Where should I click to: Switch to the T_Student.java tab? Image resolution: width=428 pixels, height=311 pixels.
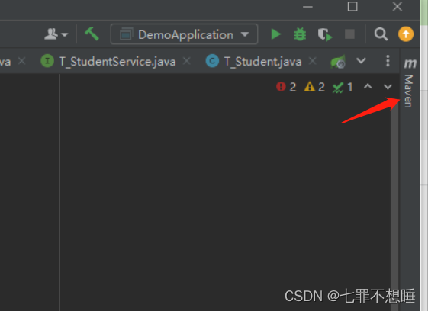point(262,62)
